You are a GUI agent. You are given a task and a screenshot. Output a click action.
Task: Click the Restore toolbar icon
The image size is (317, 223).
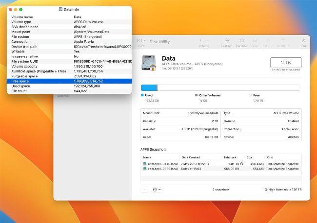tap(269, 41)
